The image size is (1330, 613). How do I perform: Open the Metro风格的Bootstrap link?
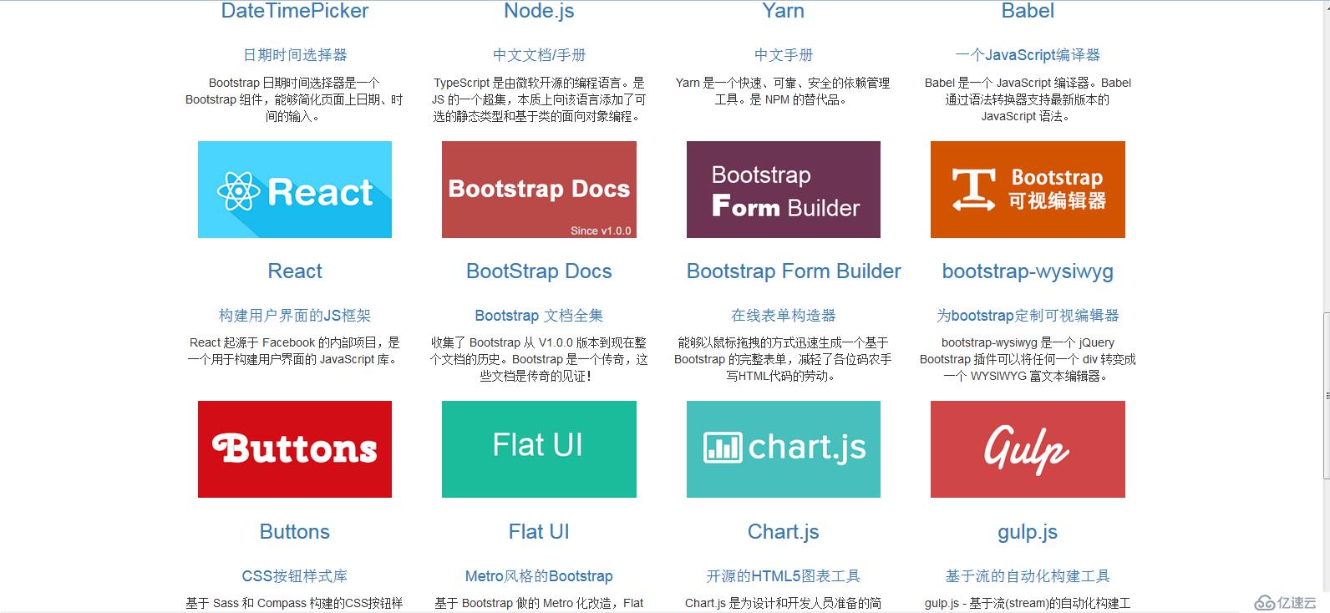pos(539,576)
